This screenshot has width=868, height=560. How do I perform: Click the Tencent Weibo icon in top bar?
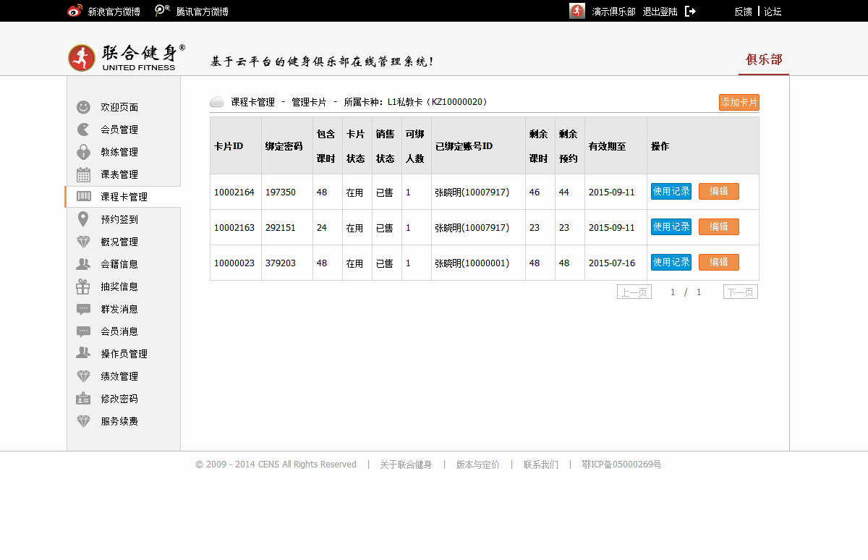tap(163, 11)
